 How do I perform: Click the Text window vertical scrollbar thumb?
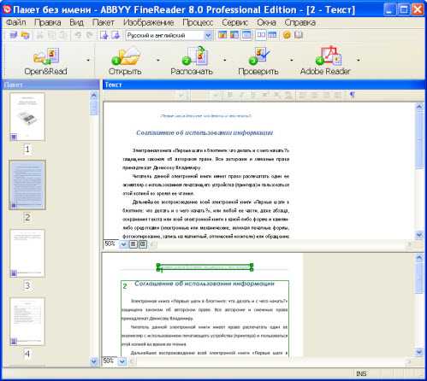pyautogui.click(x=419, y=139)
